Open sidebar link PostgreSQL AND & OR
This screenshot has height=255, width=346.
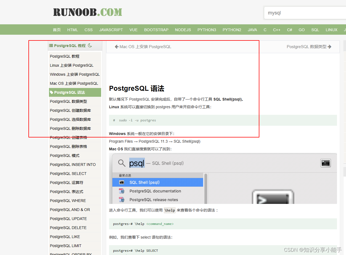tap(70, 210)
